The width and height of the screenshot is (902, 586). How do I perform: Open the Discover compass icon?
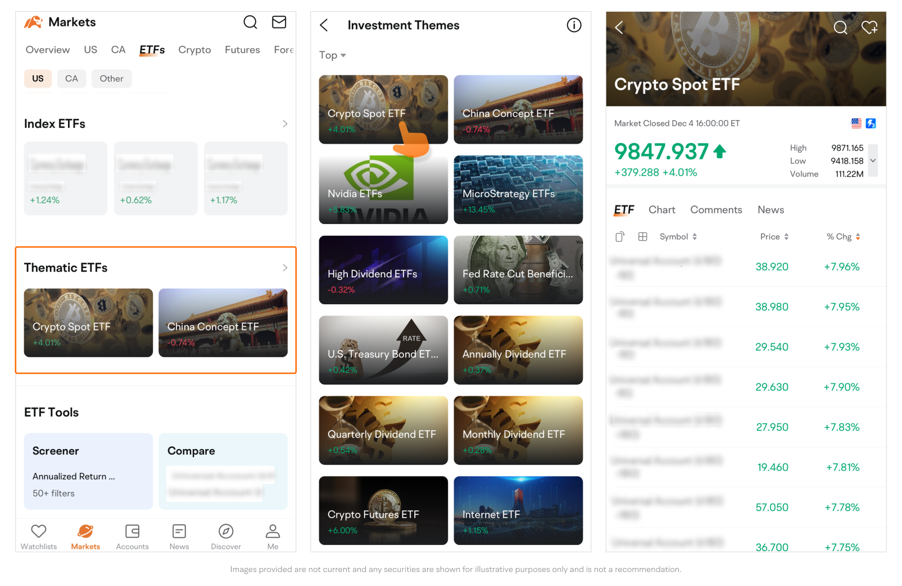pos(226,531)
